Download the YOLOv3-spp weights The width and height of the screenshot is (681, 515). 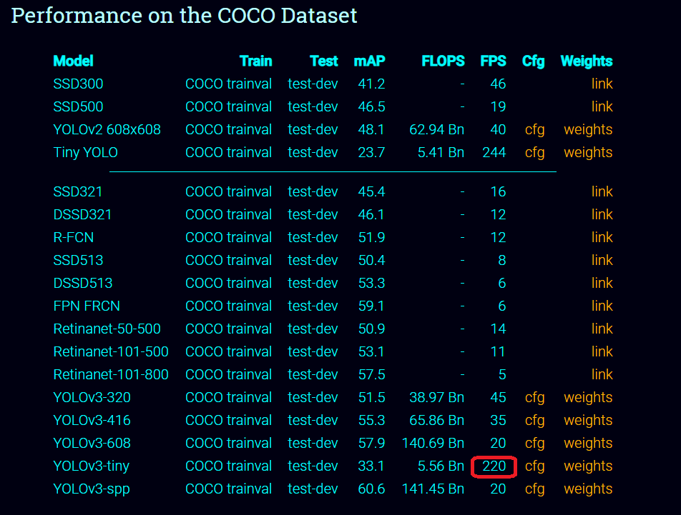[588, 489]
